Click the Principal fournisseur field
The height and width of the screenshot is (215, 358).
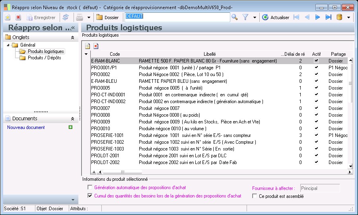(320, 188)
